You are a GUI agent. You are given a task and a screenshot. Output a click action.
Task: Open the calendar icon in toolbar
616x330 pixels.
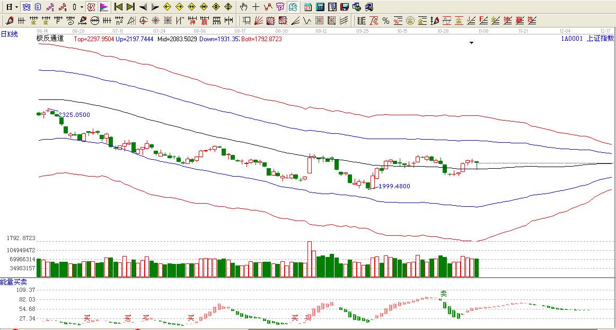(309, 7)
